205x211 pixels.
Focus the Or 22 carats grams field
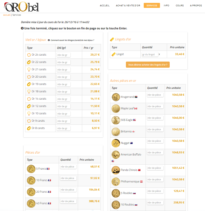click(x=63, y=62)
